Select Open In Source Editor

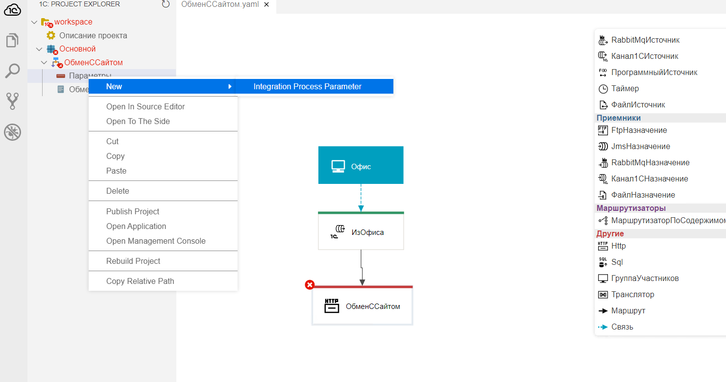click(x=145, y=107)
